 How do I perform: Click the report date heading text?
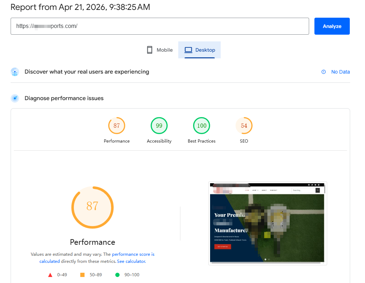click(80, 7)
